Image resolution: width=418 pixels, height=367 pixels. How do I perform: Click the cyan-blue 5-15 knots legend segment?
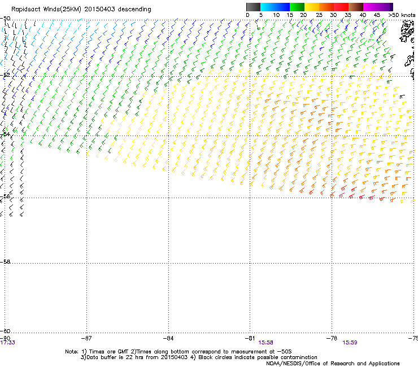(275, 7)
